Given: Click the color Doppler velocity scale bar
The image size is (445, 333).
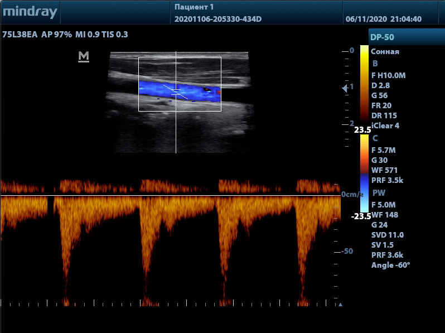Looking at the screenshot, I should (x=364, y=173).
